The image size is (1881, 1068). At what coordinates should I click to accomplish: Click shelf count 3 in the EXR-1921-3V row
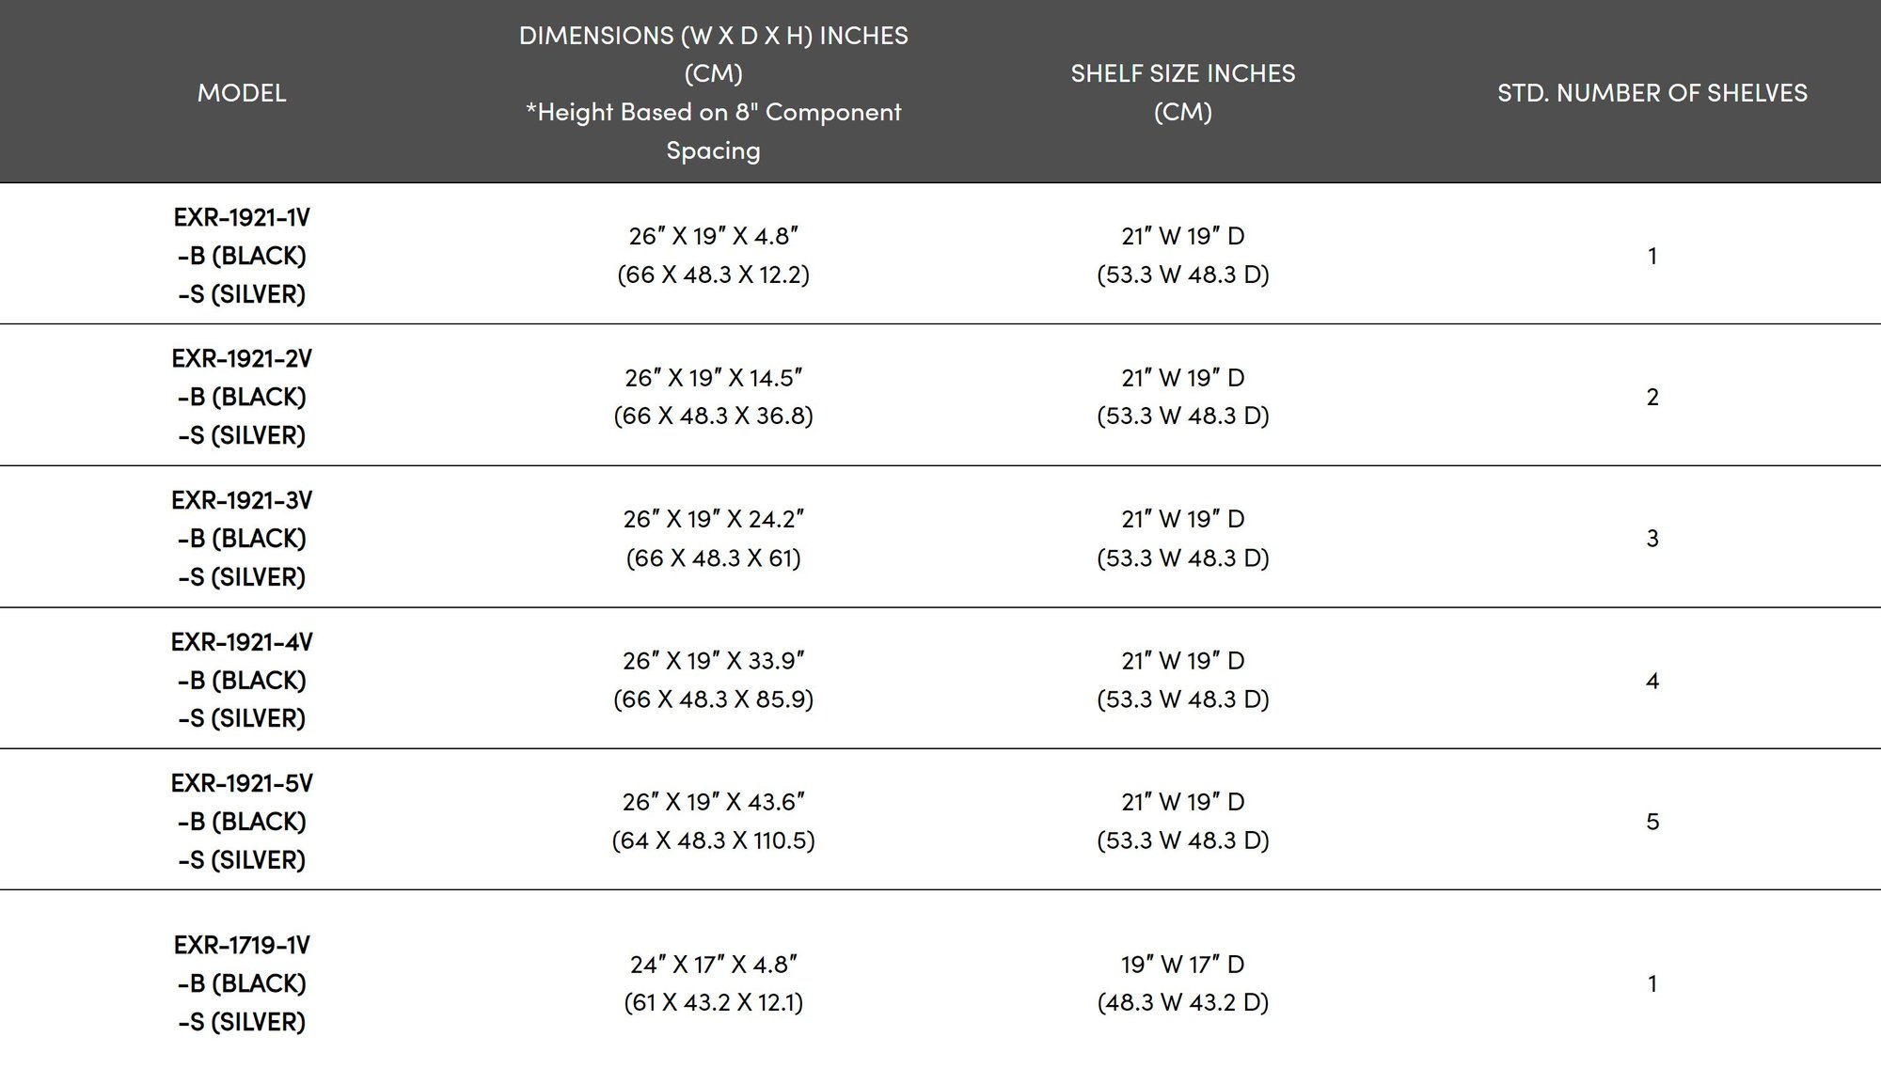click(x=1652, y=538)
